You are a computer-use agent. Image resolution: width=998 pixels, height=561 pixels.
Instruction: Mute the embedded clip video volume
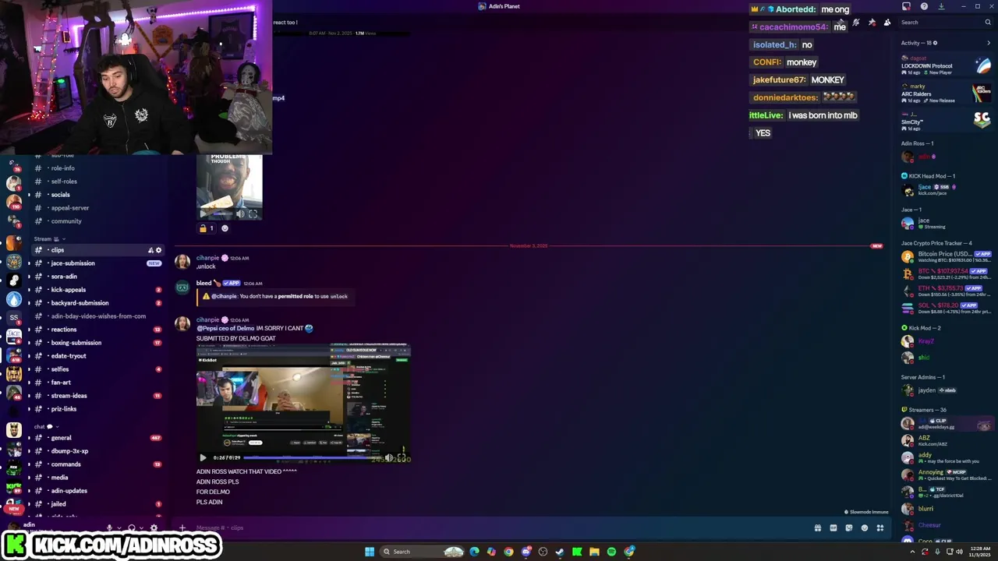(x=388, y=458)
